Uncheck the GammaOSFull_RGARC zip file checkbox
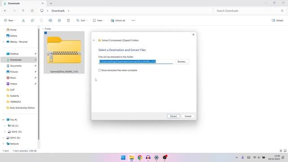 pos(45,33)
